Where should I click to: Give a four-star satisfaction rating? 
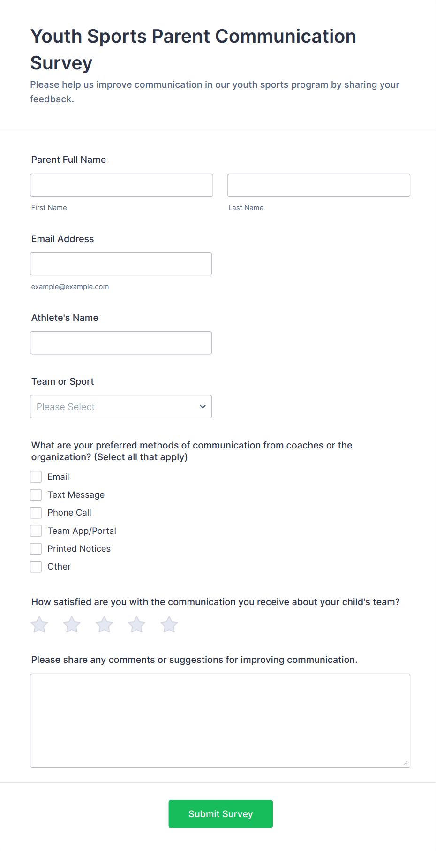coord(137,624)
